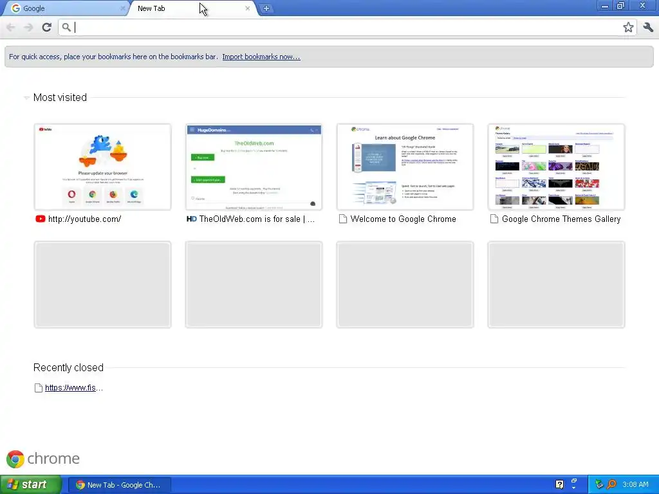This screenshot has width=659, height=494.
Task: Click TheOldWeb.com is for sale link
Action: pos(257,219)
